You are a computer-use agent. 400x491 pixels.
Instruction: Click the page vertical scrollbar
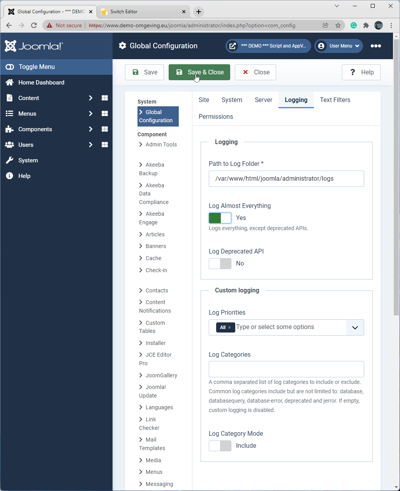pos(396,175)
